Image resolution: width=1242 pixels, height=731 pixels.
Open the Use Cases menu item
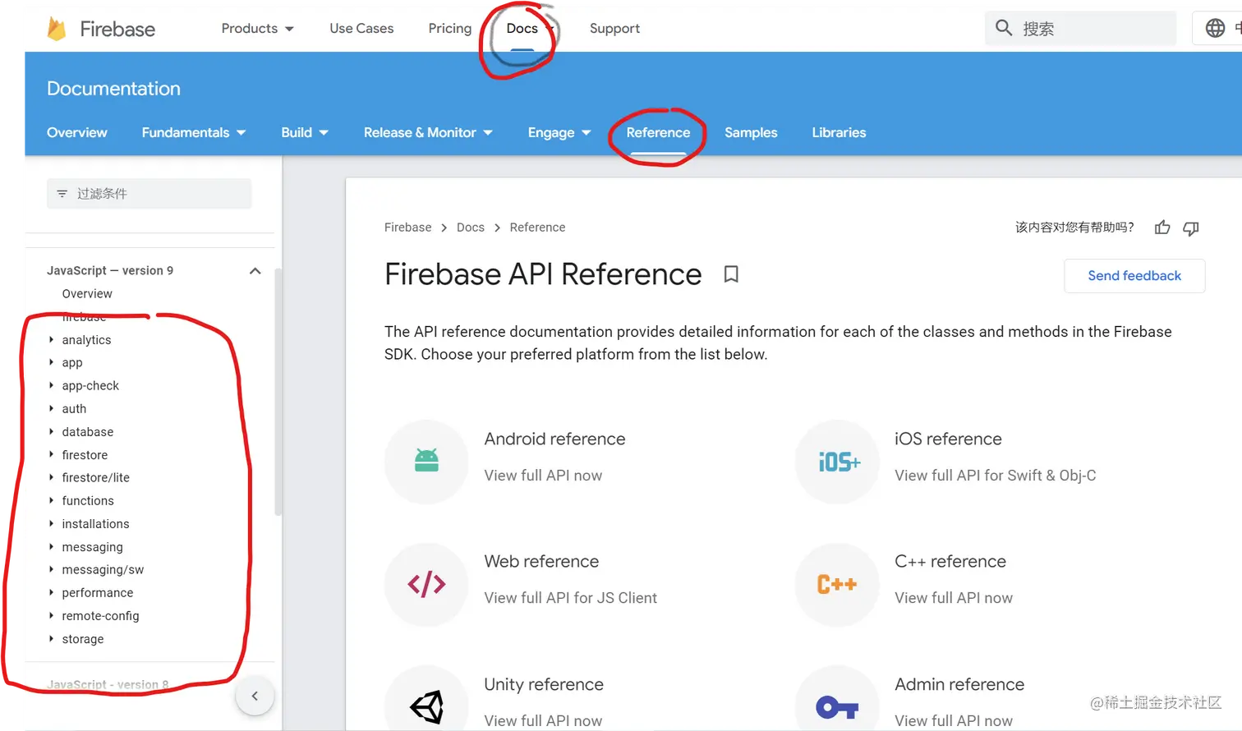(361, 28)
